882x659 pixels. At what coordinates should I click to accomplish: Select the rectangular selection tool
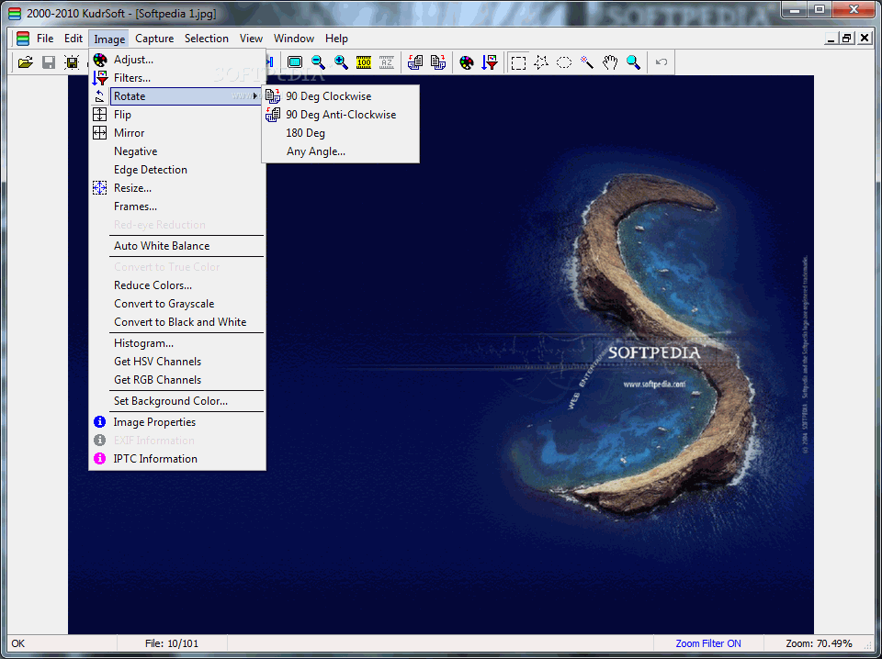click(518, 62)
